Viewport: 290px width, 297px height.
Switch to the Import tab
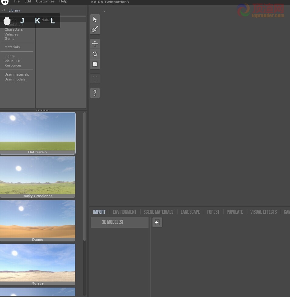pos(99,212)
